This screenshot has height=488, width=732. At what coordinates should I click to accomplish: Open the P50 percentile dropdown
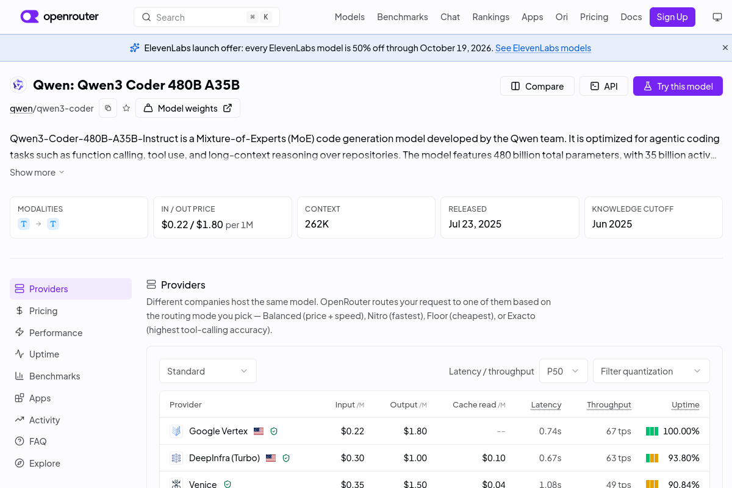(564, 371)
